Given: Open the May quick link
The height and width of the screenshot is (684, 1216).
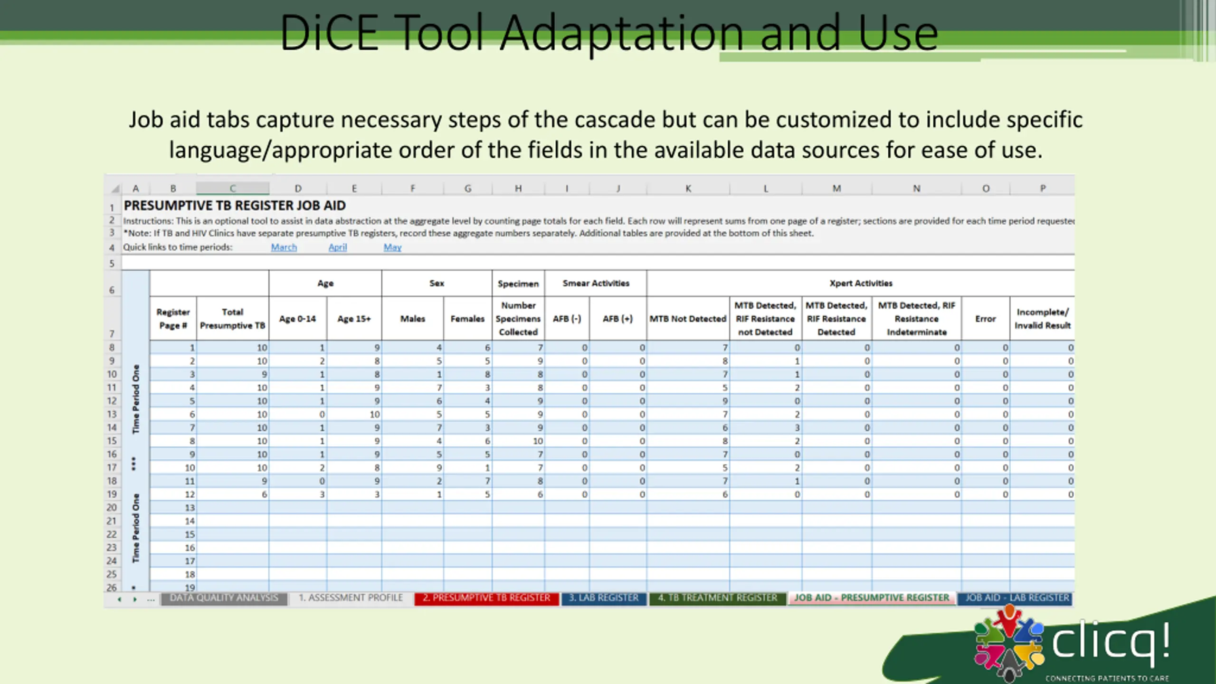Looking at the screenshot, I should click(x=392, y=247).
